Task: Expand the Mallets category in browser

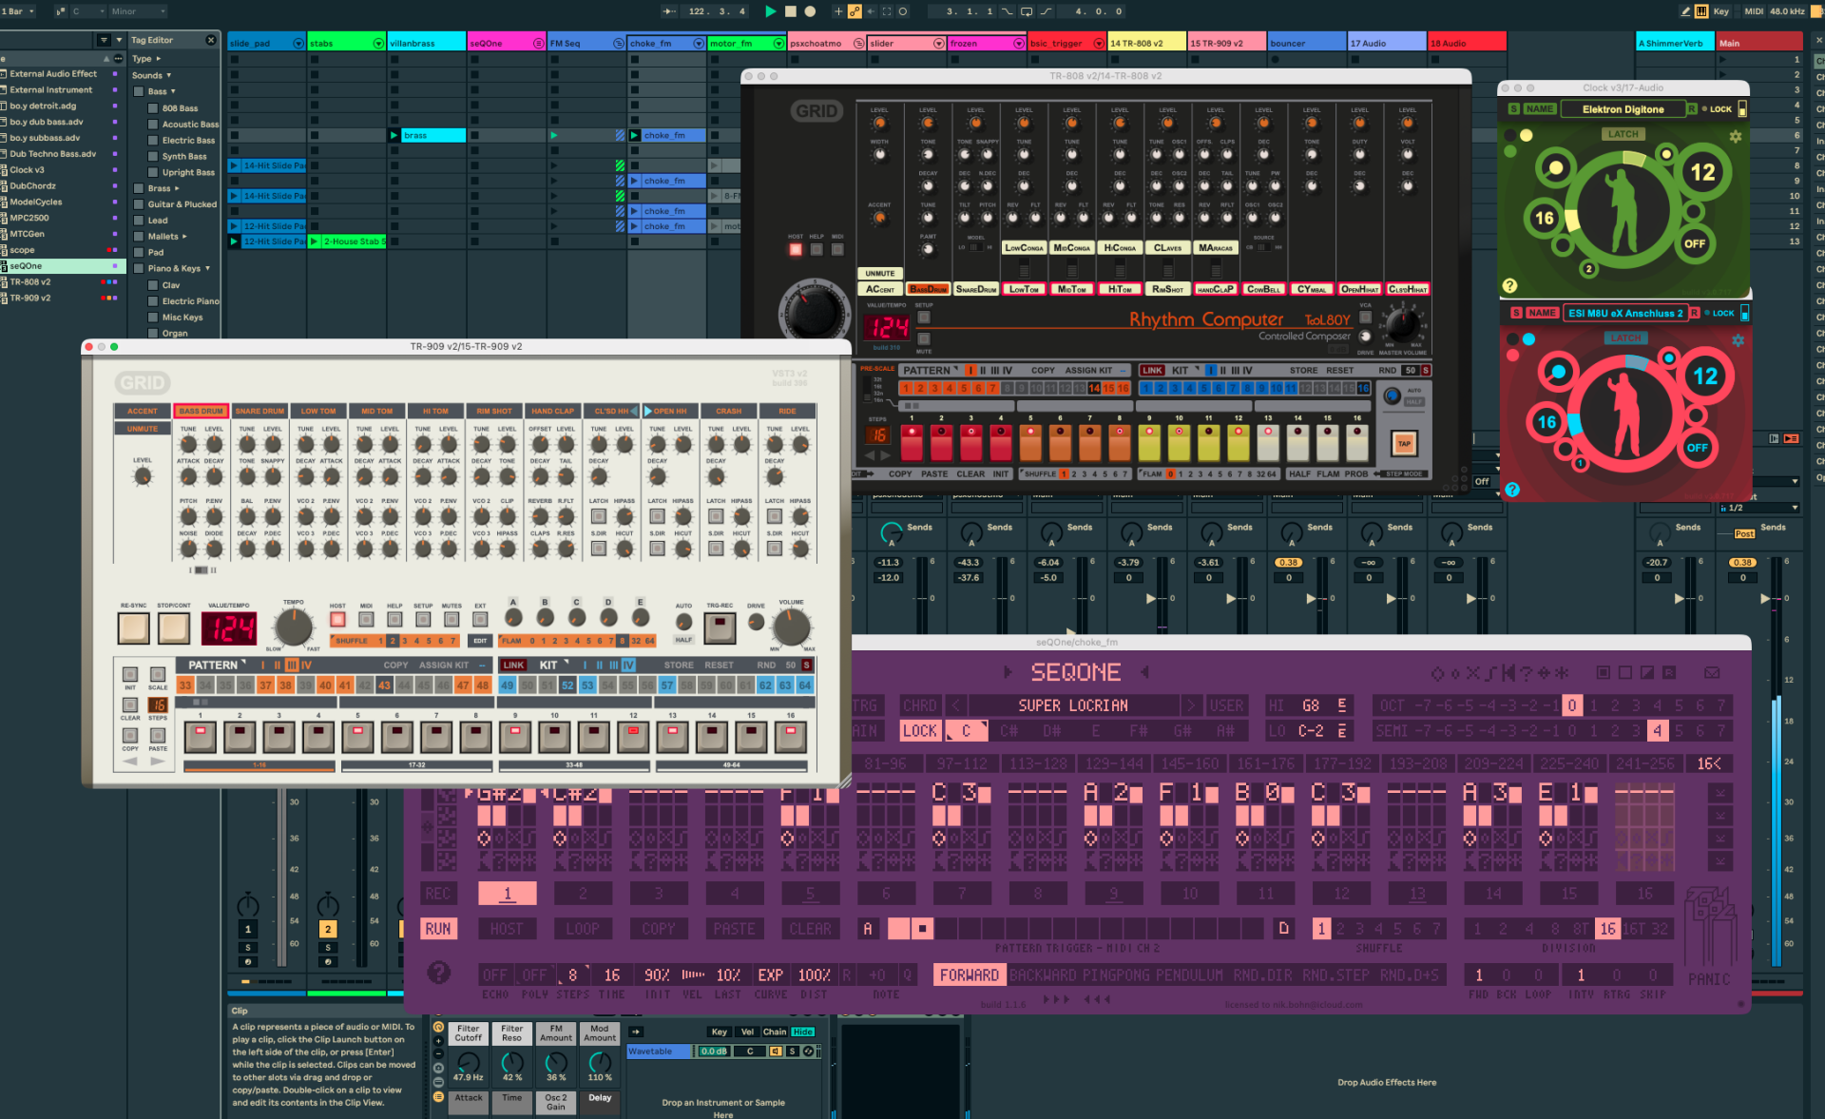Action: pos(184,237)
